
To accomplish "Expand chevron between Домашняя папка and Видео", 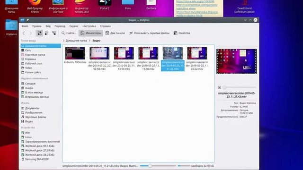I will point(89,41).
